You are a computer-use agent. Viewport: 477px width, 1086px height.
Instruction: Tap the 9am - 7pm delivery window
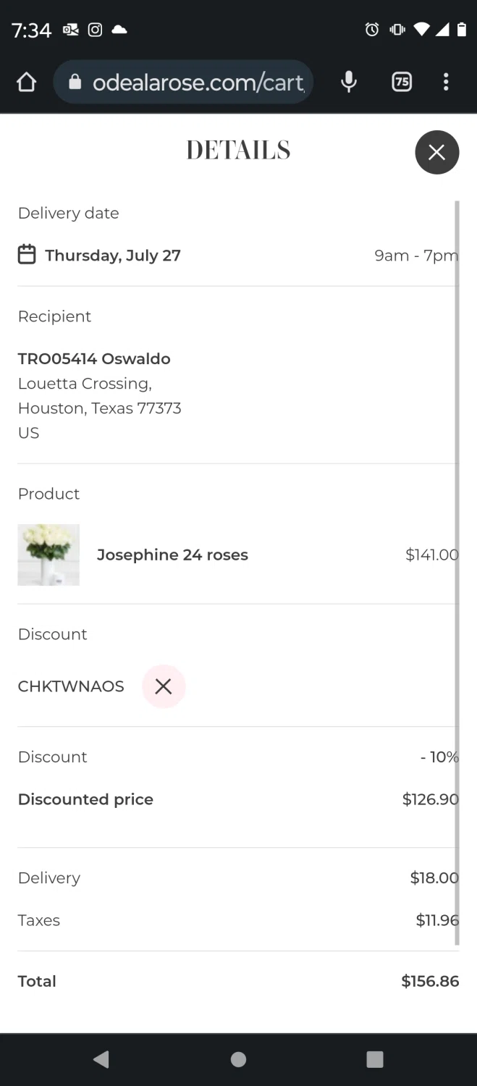pos(415,256)
